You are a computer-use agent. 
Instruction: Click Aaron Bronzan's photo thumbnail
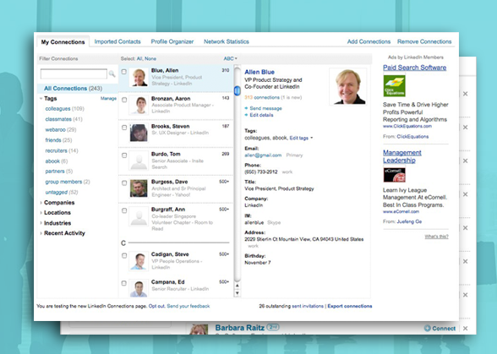coord(139,106)
